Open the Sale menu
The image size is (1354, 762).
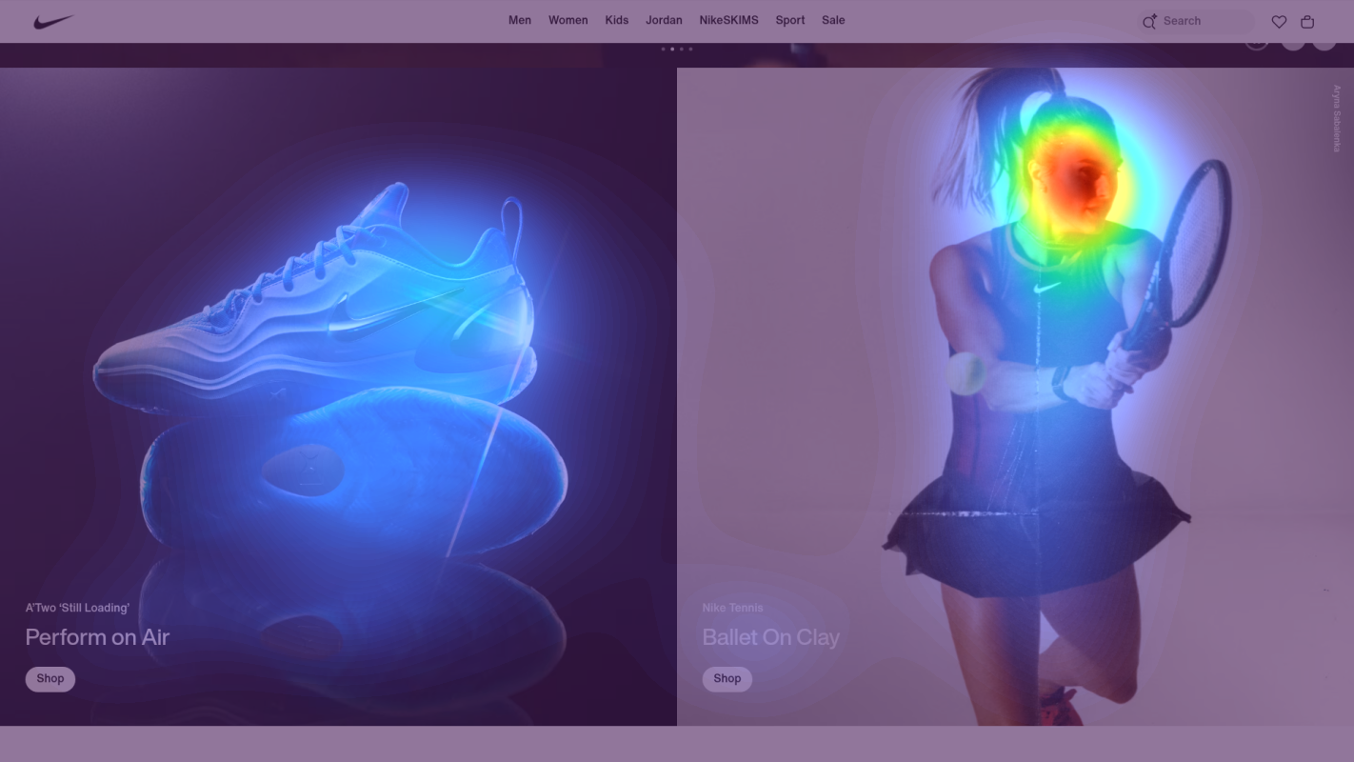[833, 20]
